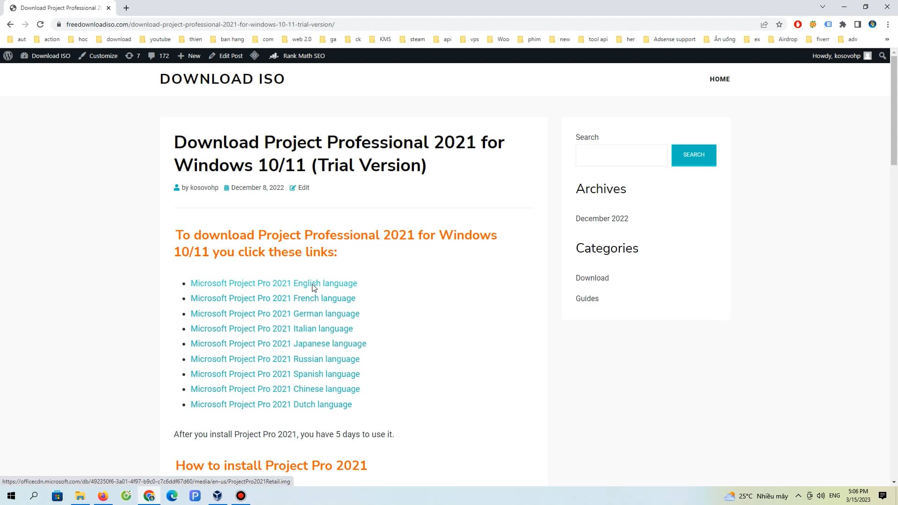The width and height of the screenshot is (898, 505).
Task: Open the screen recorder app in taskbar
Action: coord(240,496)
